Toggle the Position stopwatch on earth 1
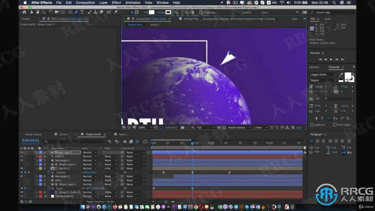Viewport: 375px width, 211px height. click(48, 172)
